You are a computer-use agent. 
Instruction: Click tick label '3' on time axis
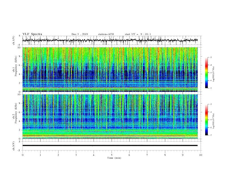pos(76,155)
